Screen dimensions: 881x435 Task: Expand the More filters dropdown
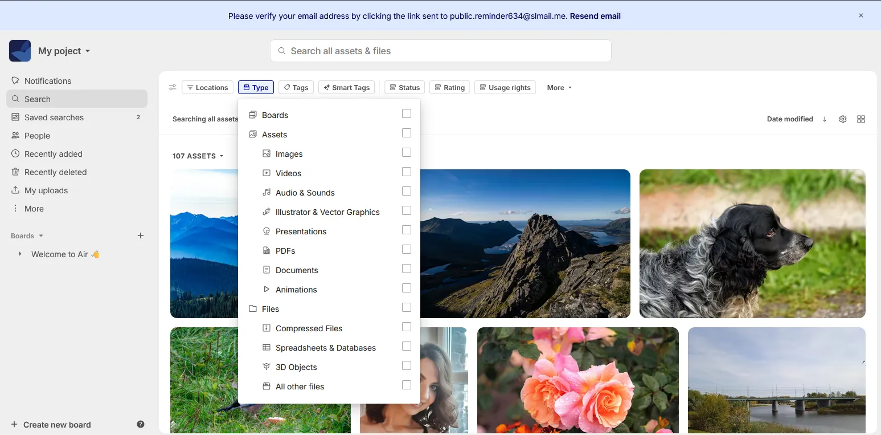559,87
